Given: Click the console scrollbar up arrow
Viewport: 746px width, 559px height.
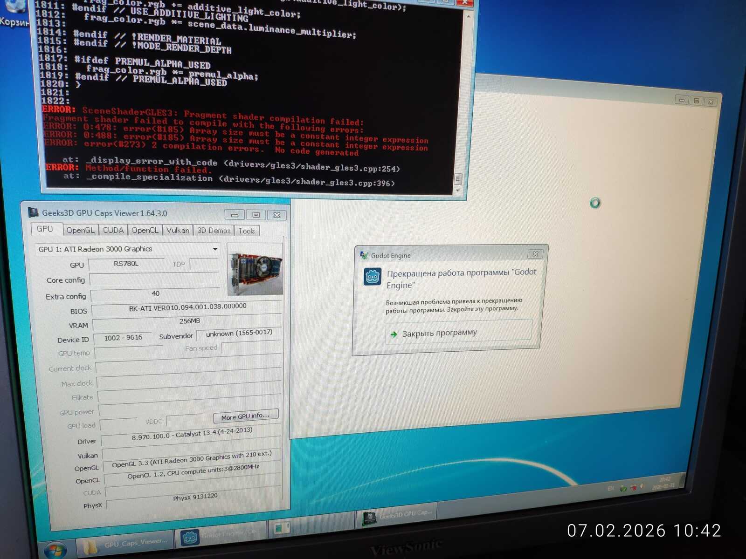Looking at the screenshot, I should (x=468, y=17).
